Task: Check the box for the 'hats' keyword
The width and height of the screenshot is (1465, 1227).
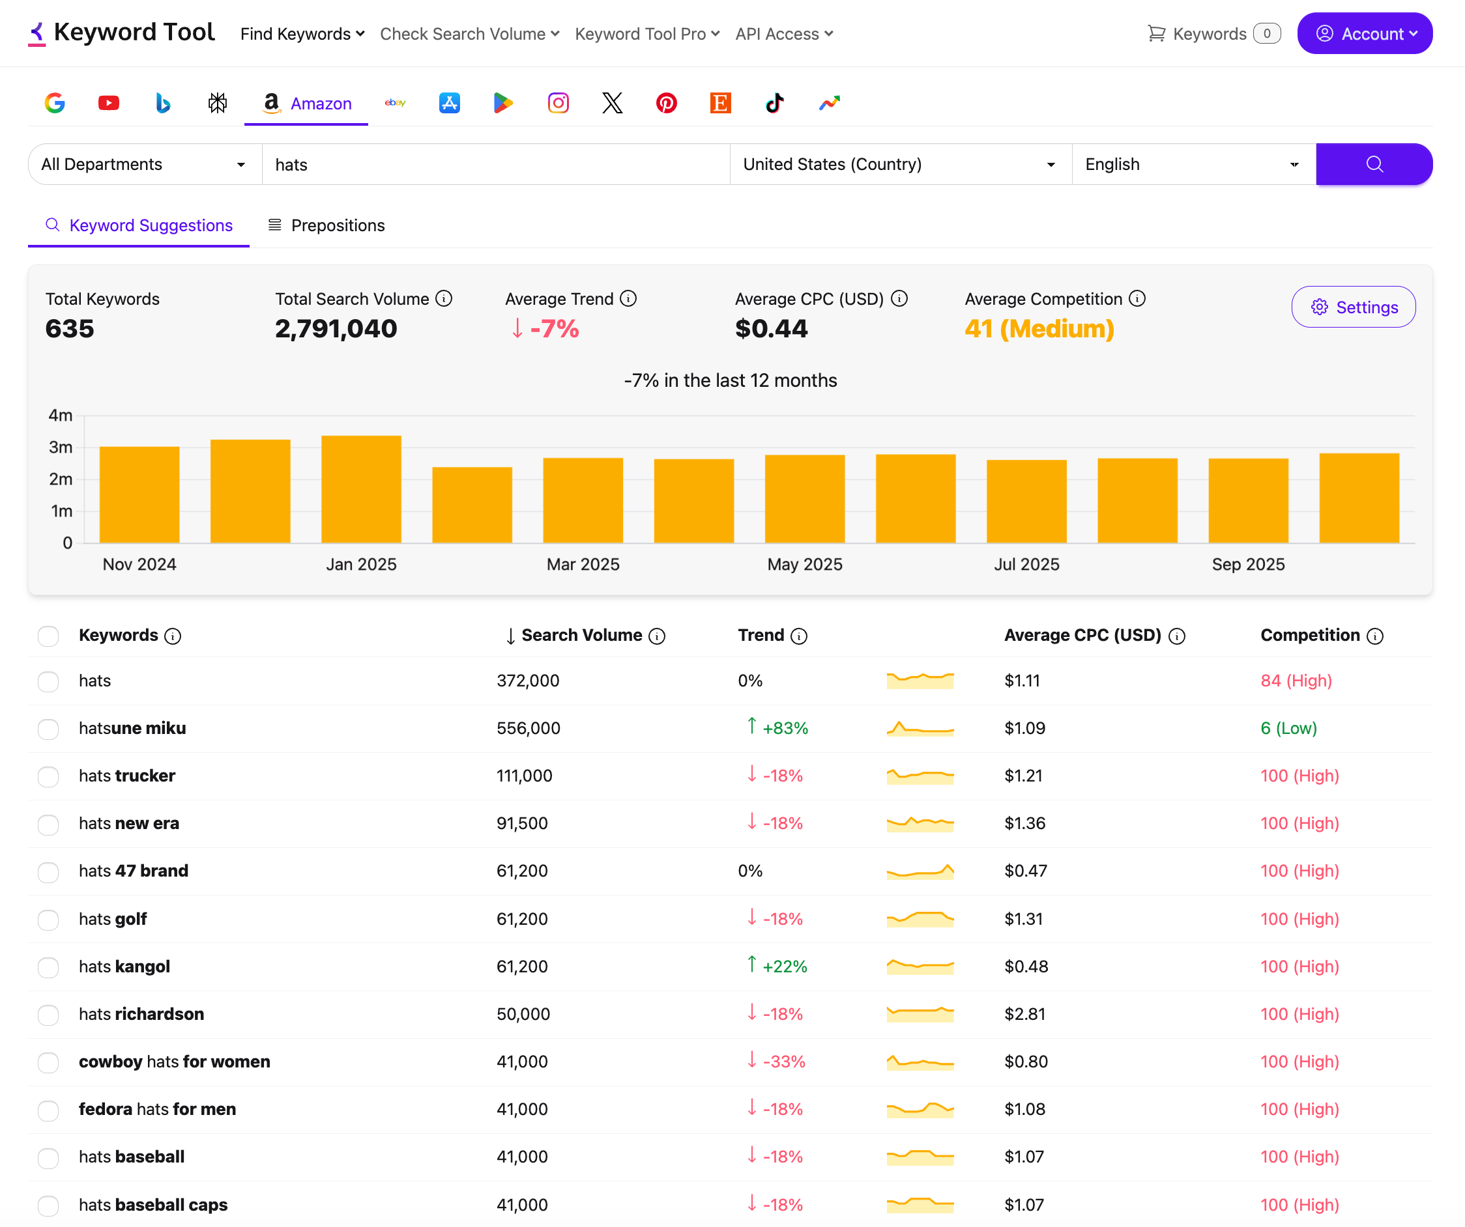Action: [x=48, y=682]
